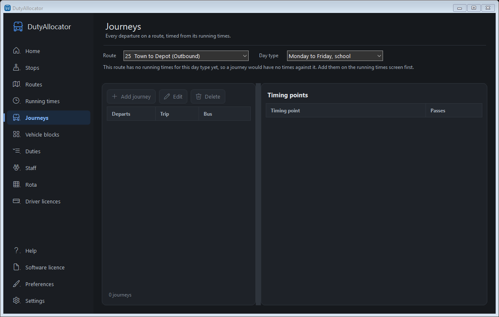Click the vertical splitter between the panels
The image size is (499, 317).
tap(258, 194)
